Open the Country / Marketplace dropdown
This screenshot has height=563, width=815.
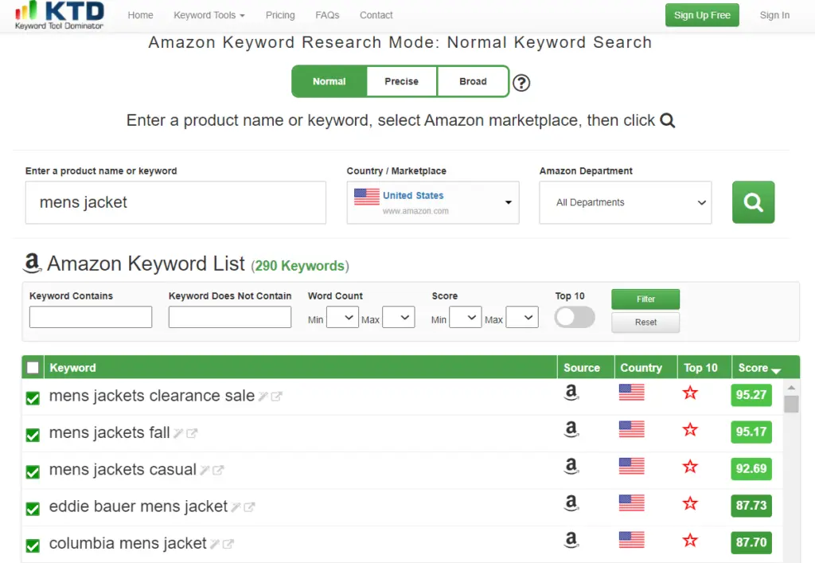coord(432,202)
